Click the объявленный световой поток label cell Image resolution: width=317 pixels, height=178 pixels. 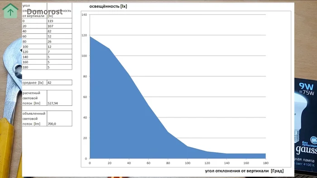click(34, 118)
